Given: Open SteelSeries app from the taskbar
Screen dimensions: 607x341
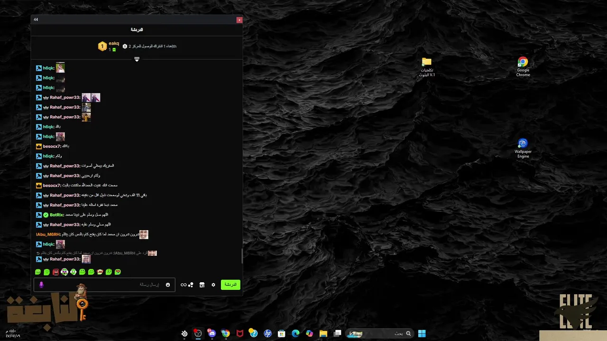Looking at the screenshot, I should [x=184, y=333].
